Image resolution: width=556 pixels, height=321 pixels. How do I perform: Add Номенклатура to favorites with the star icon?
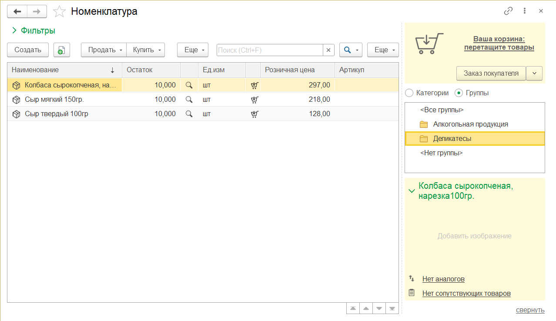click(x=59, y=11)
